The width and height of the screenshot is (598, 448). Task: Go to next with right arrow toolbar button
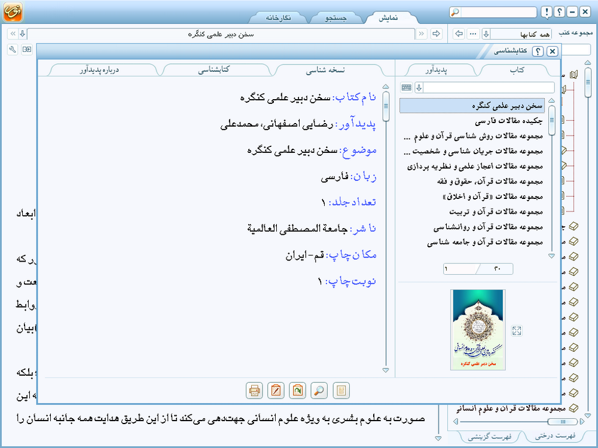pyautogui.click(x=436, y=34)
